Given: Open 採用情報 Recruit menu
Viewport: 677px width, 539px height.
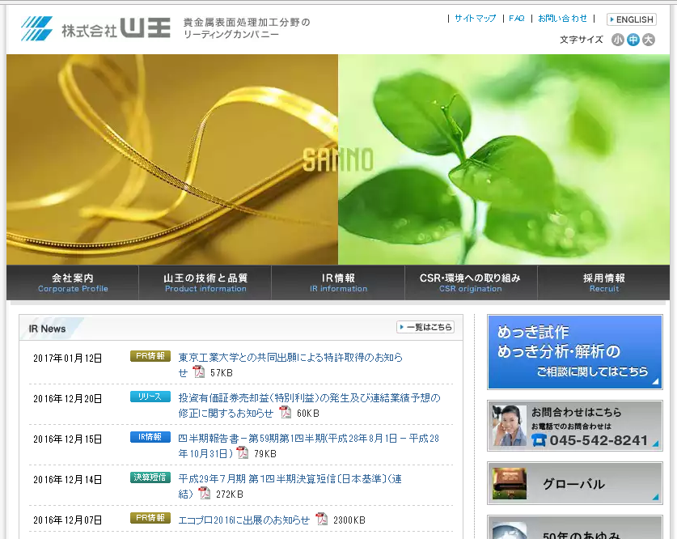Looking at the screenshot, I should coord(603,282).
